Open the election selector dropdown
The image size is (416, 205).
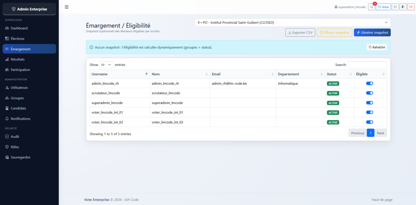click(x=292, y=23)
